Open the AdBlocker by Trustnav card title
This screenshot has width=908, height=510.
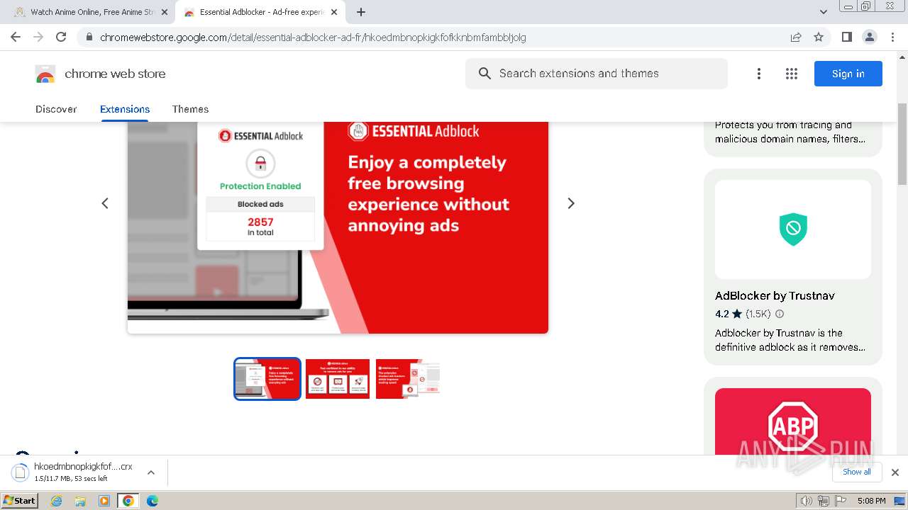[x=775, y=296]
